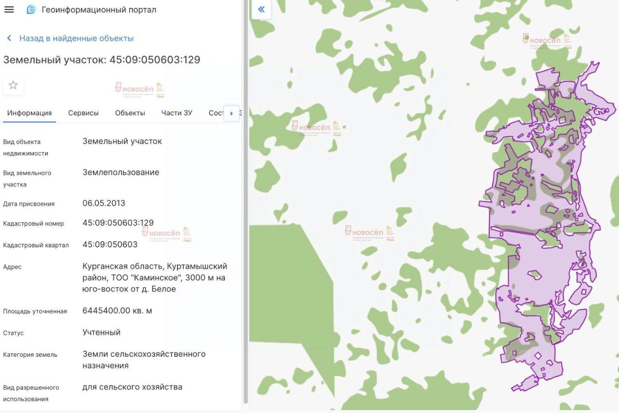Click cadastral quarter value 45:09:050603

click(x=110, y=245)
